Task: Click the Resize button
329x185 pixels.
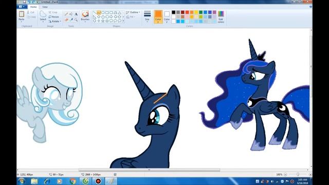Action: coord(53,17)
